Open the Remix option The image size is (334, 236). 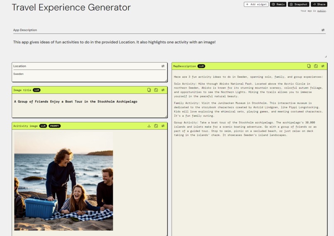278,4
